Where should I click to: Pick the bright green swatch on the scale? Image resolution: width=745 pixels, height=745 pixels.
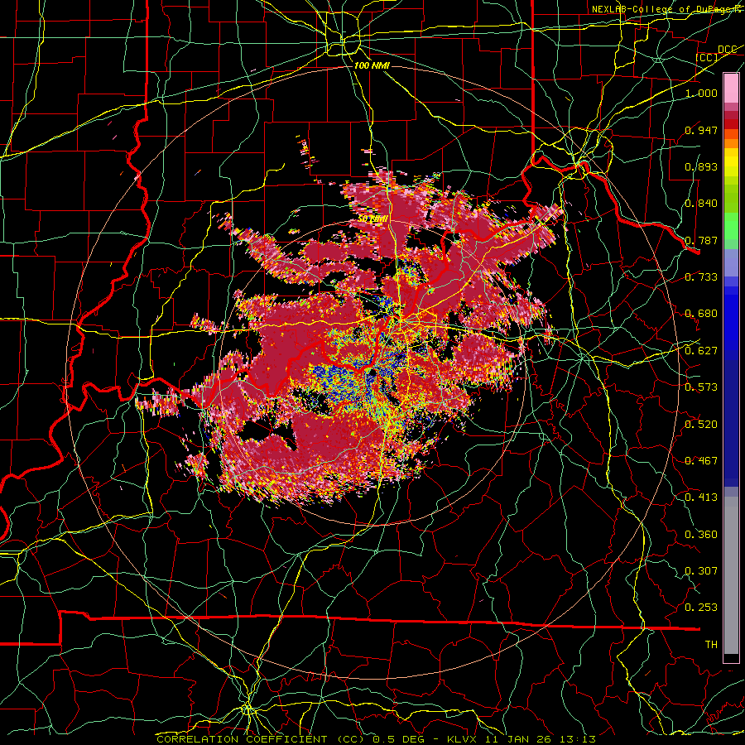coord(731,226)
